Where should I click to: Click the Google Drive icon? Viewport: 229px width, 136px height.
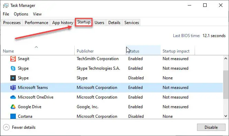(13, 107)
